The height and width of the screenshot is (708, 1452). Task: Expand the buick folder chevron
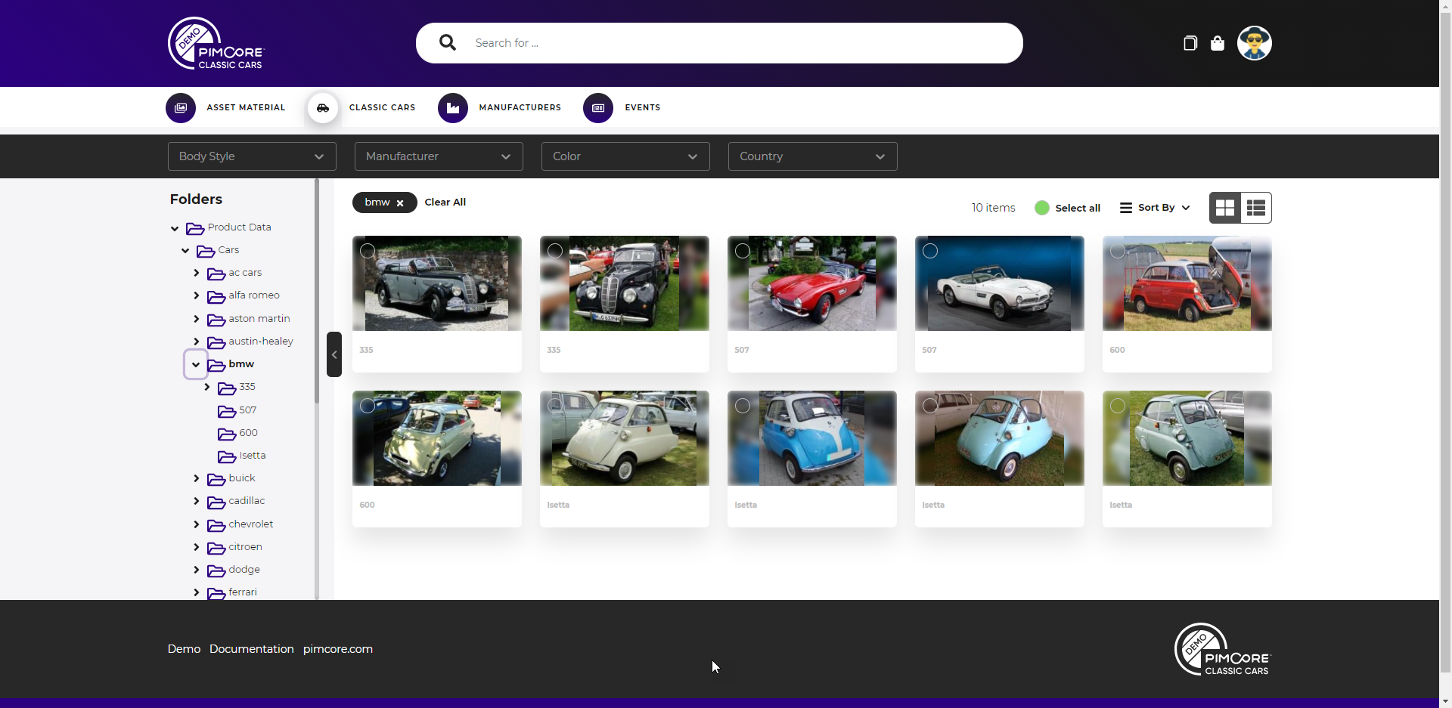197,478
